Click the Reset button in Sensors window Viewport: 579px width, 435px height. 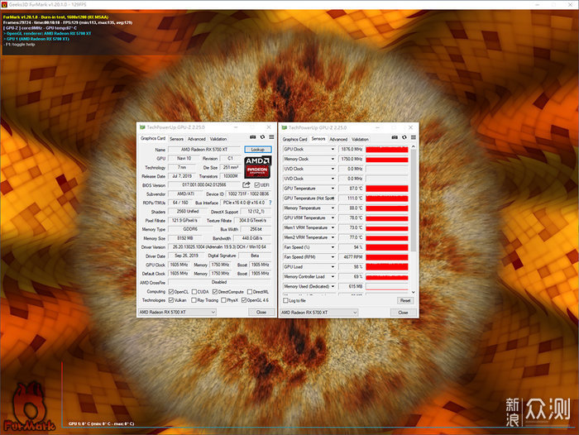(x=405, y=300)
